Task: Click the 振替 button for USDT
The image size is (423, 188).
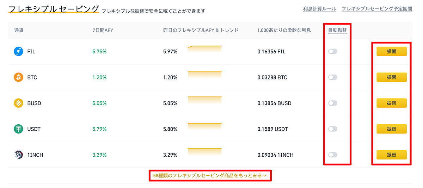Action: click(392, 129)
